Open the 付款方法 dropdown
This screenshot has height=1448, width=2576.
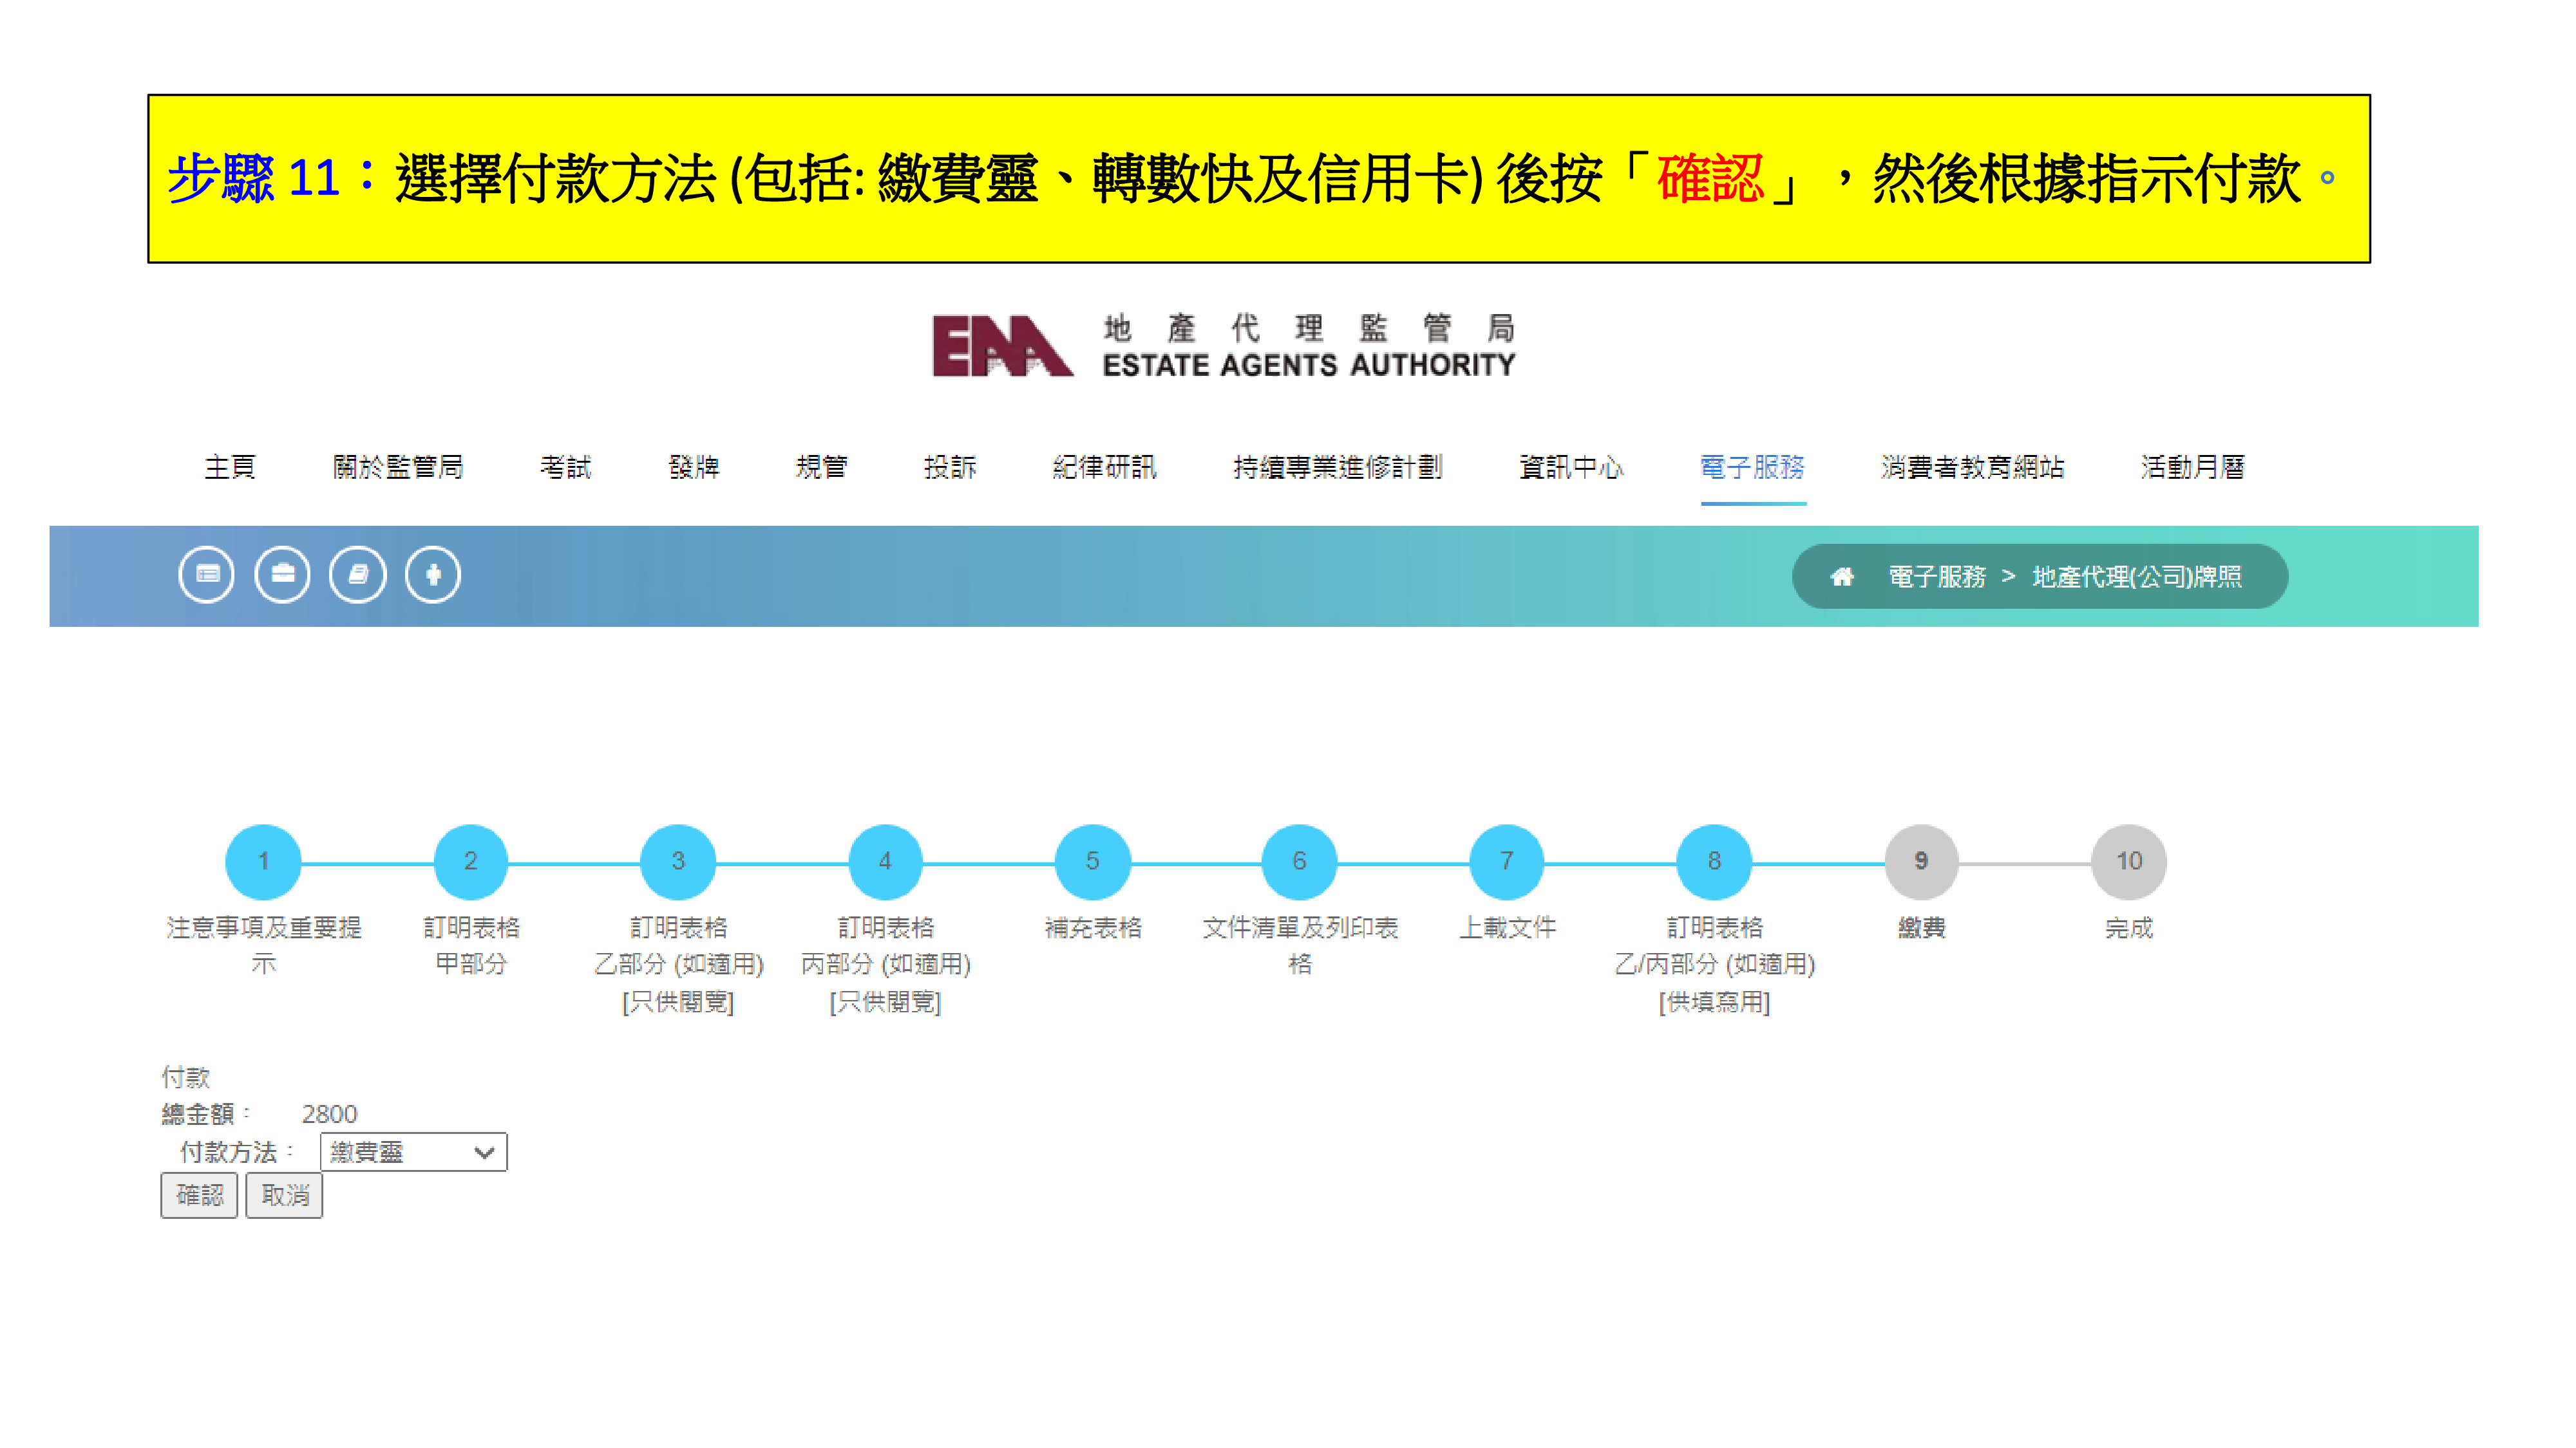coord(412,1152)
